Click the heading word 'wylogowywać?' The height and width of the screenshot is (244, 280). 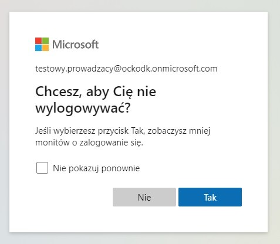83,108
